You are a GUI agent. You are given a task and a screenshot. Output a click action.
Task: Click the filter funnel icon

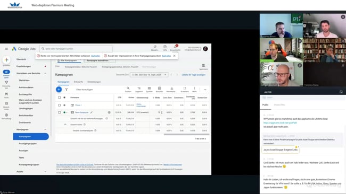67,90
